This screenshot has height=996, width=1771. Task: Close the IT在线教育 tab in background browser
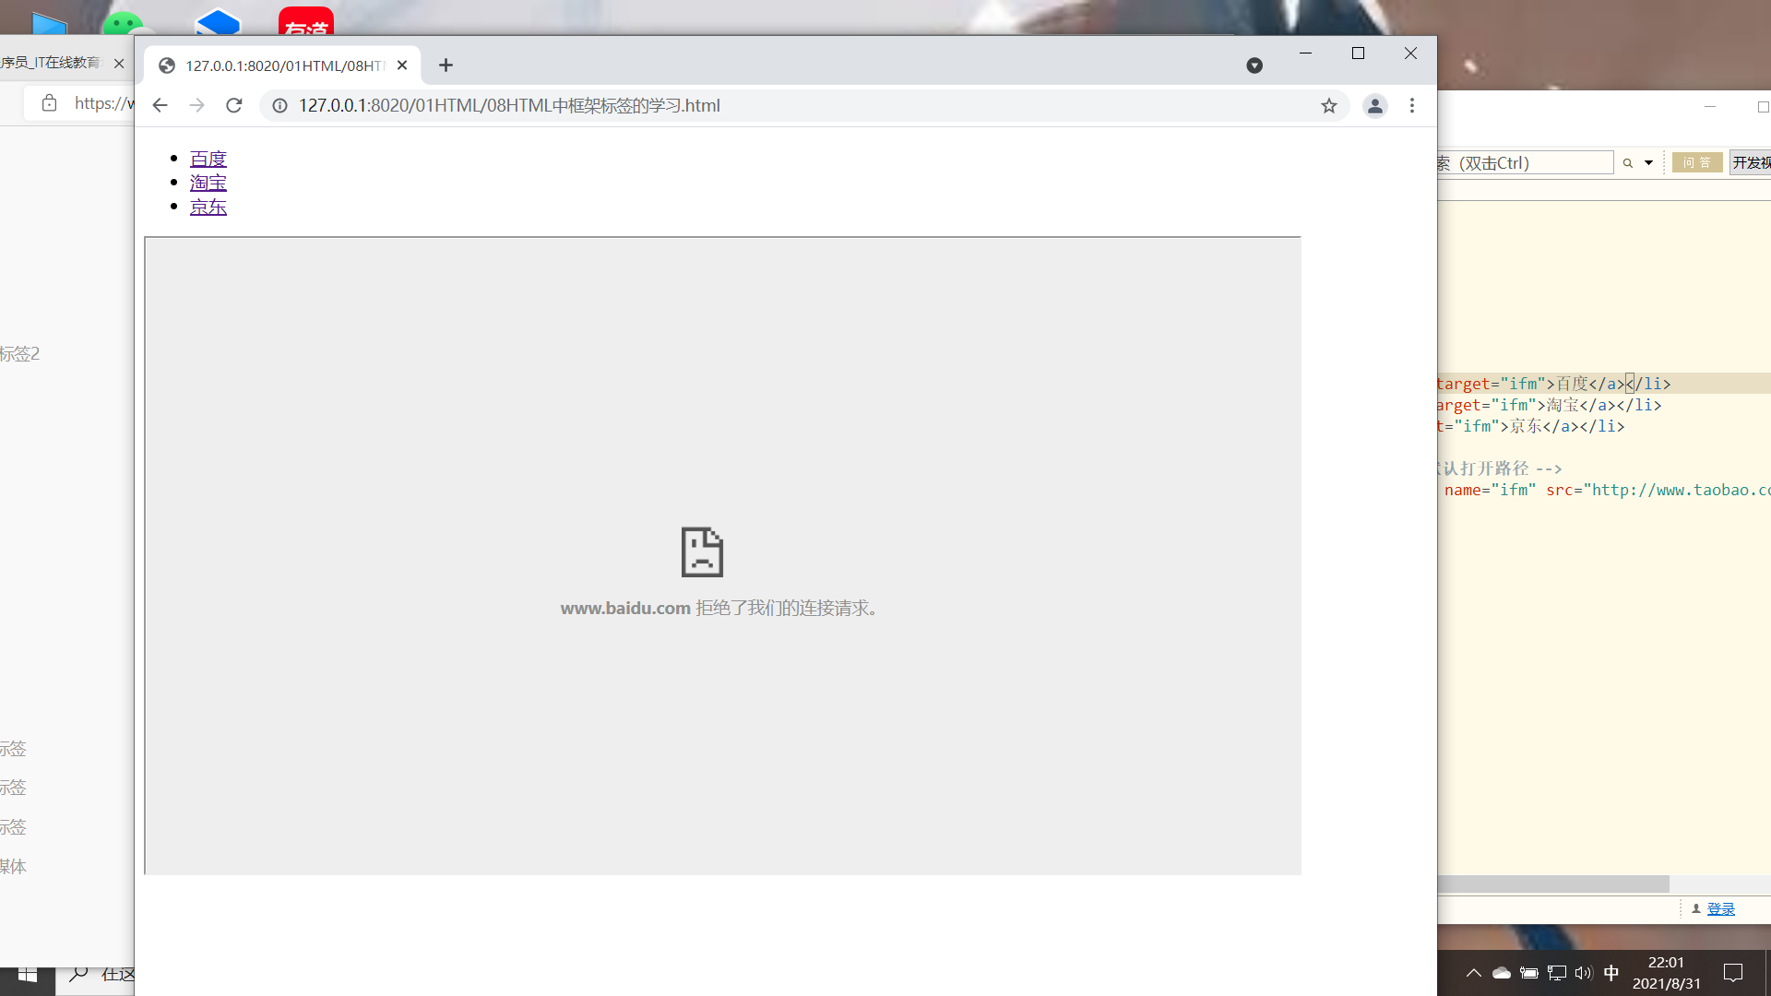pyautogui.click(x=119, y=63)
